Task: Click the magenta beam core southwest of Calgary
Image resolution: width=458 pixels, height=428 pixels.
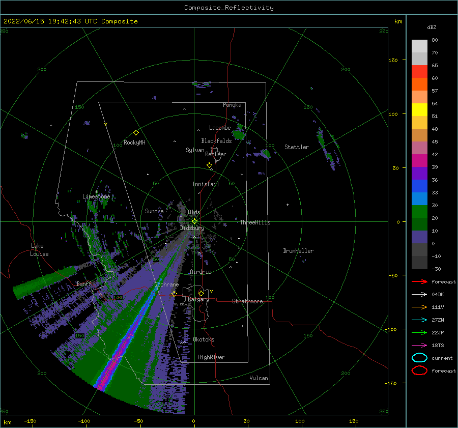Action: click(114, 363)
